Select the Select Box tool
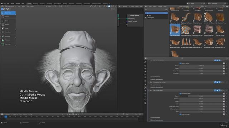This screenshot has width=229, height=128. [8, 13]
